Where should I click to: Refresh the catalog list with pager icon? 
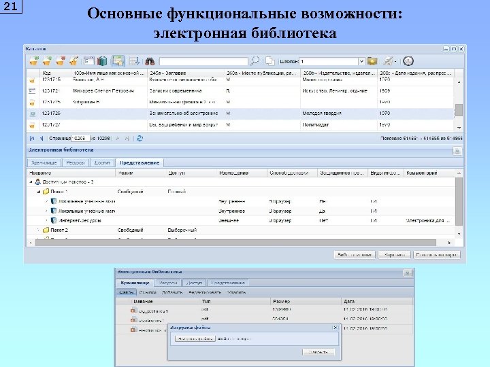(x=140, y=138)
